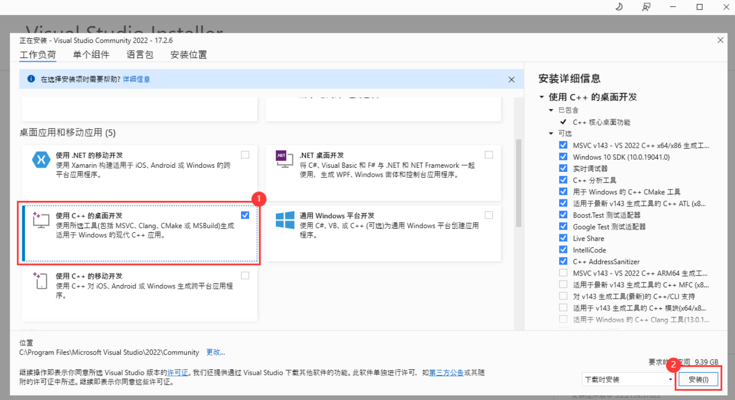Check C++ MFC for v143 component
The height and width of the screenshot is (400, 735).
coord(563,284)
